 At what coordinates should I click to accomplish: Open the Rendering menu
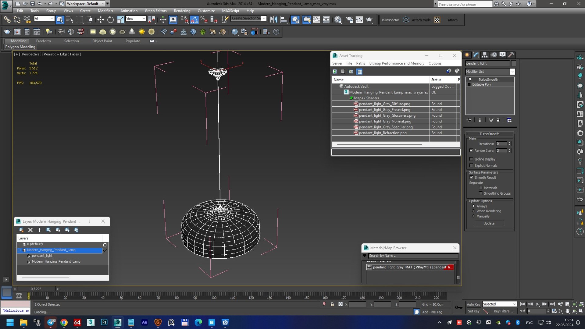[182, 11]
